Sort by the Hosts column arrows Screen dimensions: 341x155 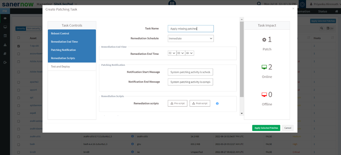332,38
